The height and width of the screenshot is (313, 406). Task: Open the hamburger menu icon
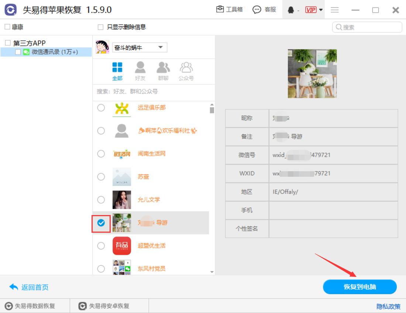coord(335,10)
